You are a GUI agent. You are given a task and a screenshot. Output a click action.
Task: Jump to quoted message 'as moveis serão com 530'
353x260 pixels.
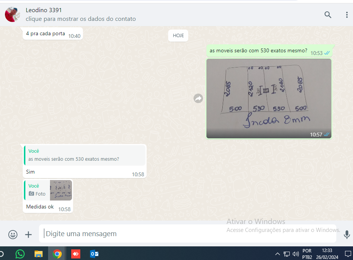pos(84,155)
